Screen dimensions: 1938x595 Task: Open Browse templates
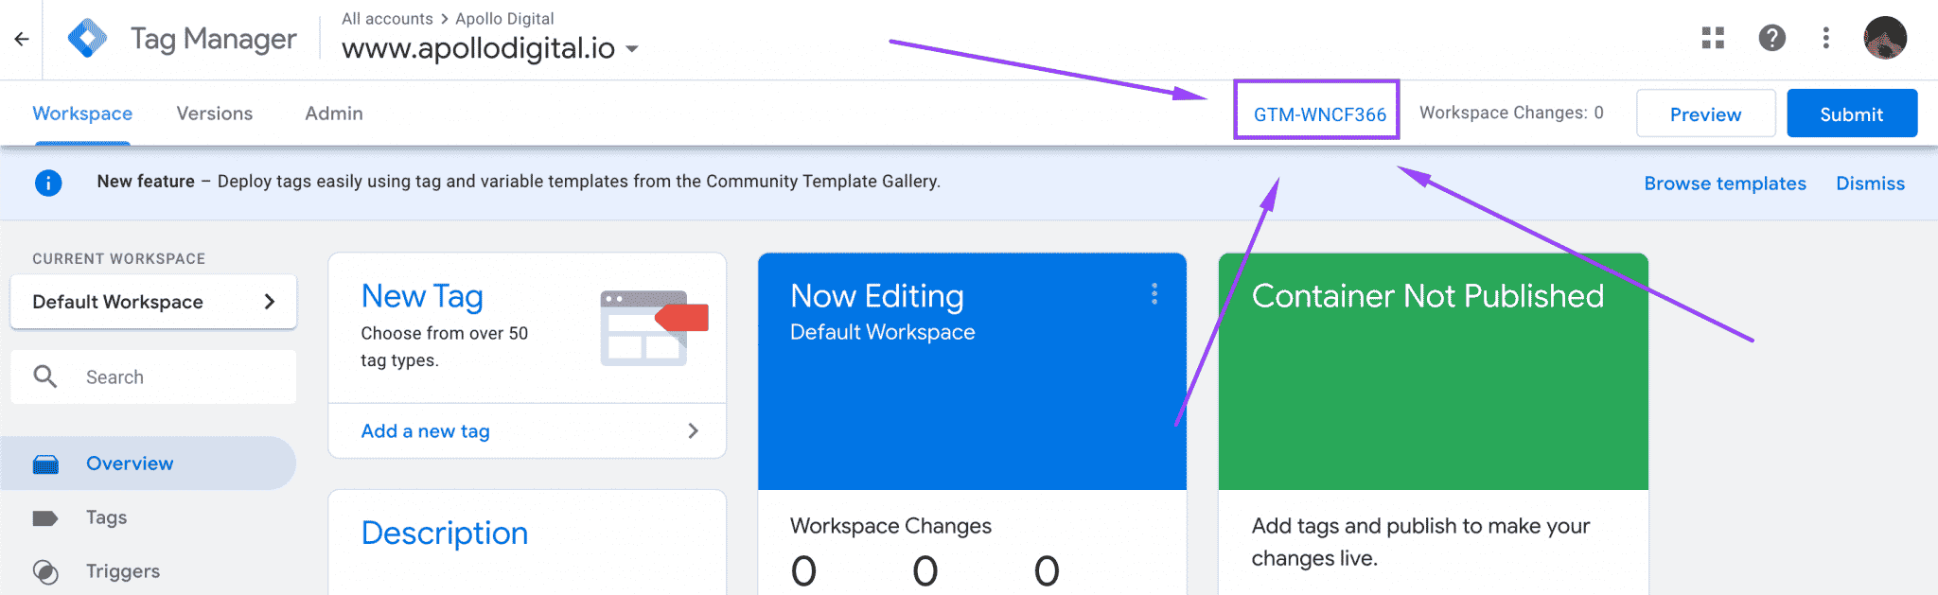1724,183
